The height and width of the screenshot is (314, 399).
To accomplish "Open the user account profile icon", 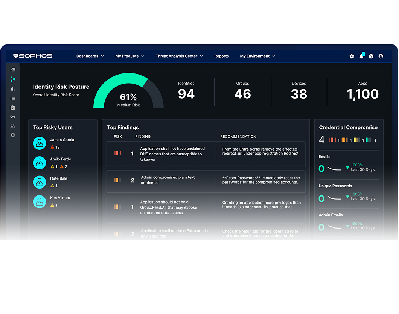I will [x=381, y=56].
